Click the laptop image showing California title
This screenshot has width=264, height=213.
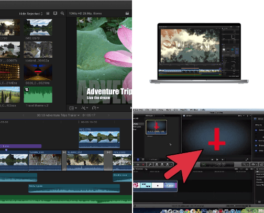pyautogui.click(x=199, y=53)
